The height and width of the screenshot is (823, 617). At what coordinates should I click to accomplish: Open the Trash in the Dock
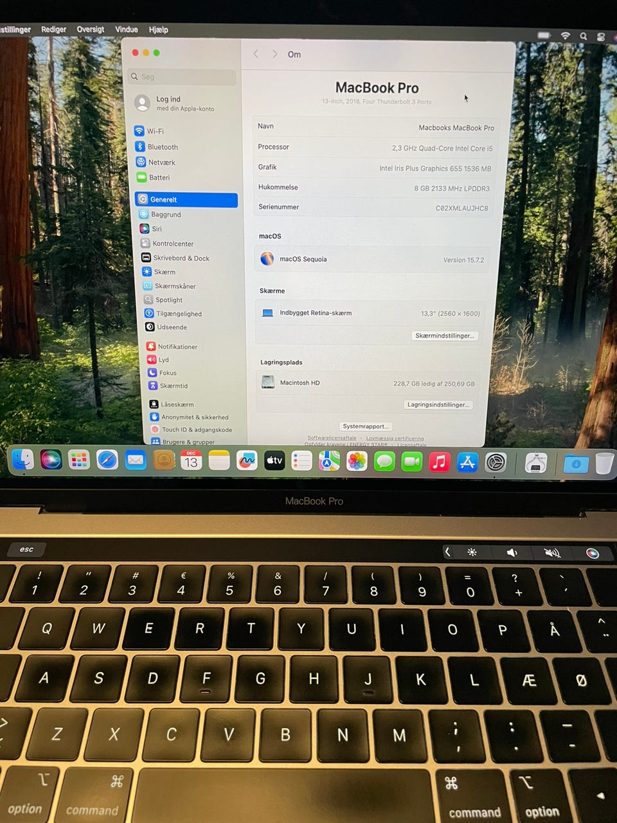coord(605,464)
